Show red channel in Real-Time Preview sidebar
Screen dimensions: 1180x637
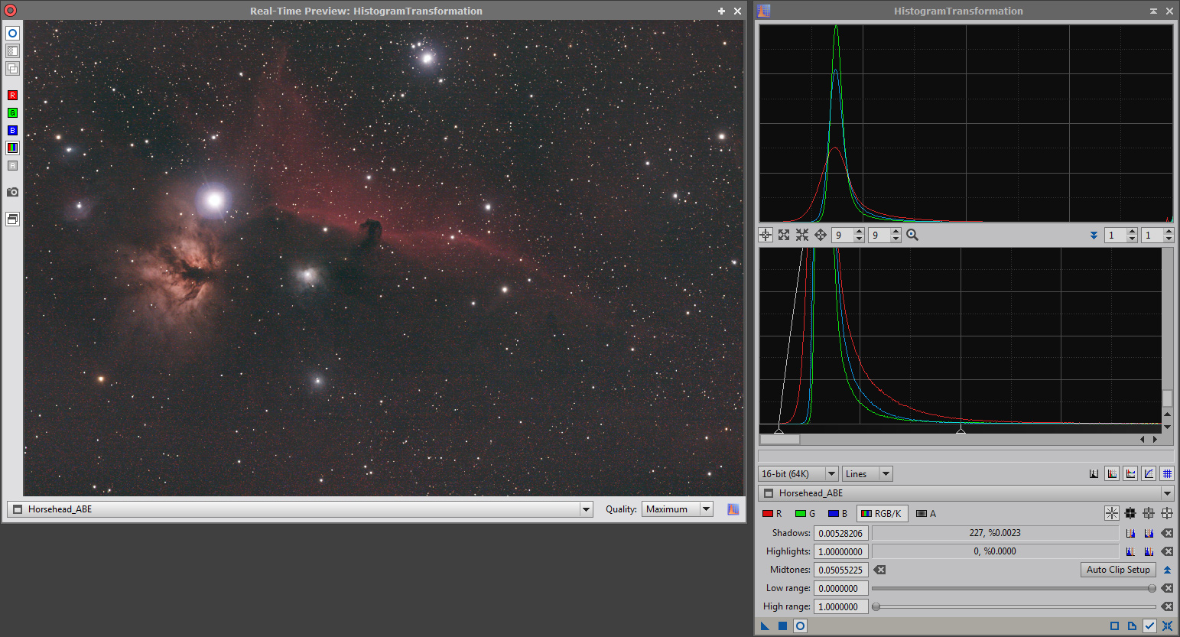pyautogui.click(x=12, y=96)
